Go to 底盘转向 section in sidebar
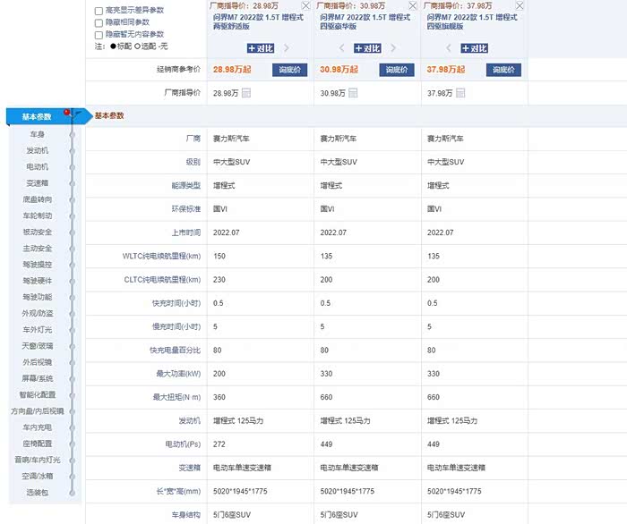The height and width of the screenshot is (524, 627). point(38,199)
